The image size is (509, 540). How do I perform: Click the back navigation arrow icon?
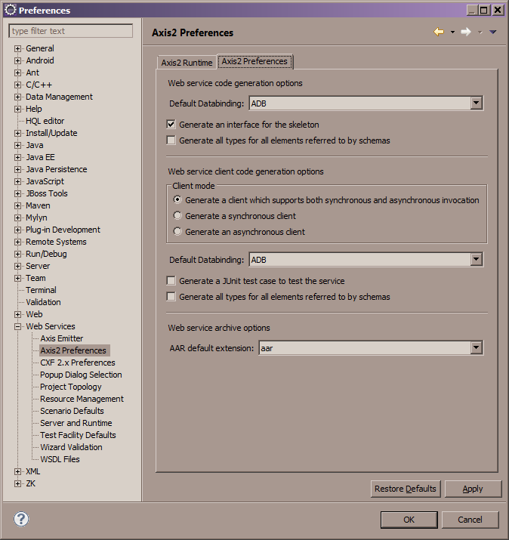(439, 32)
